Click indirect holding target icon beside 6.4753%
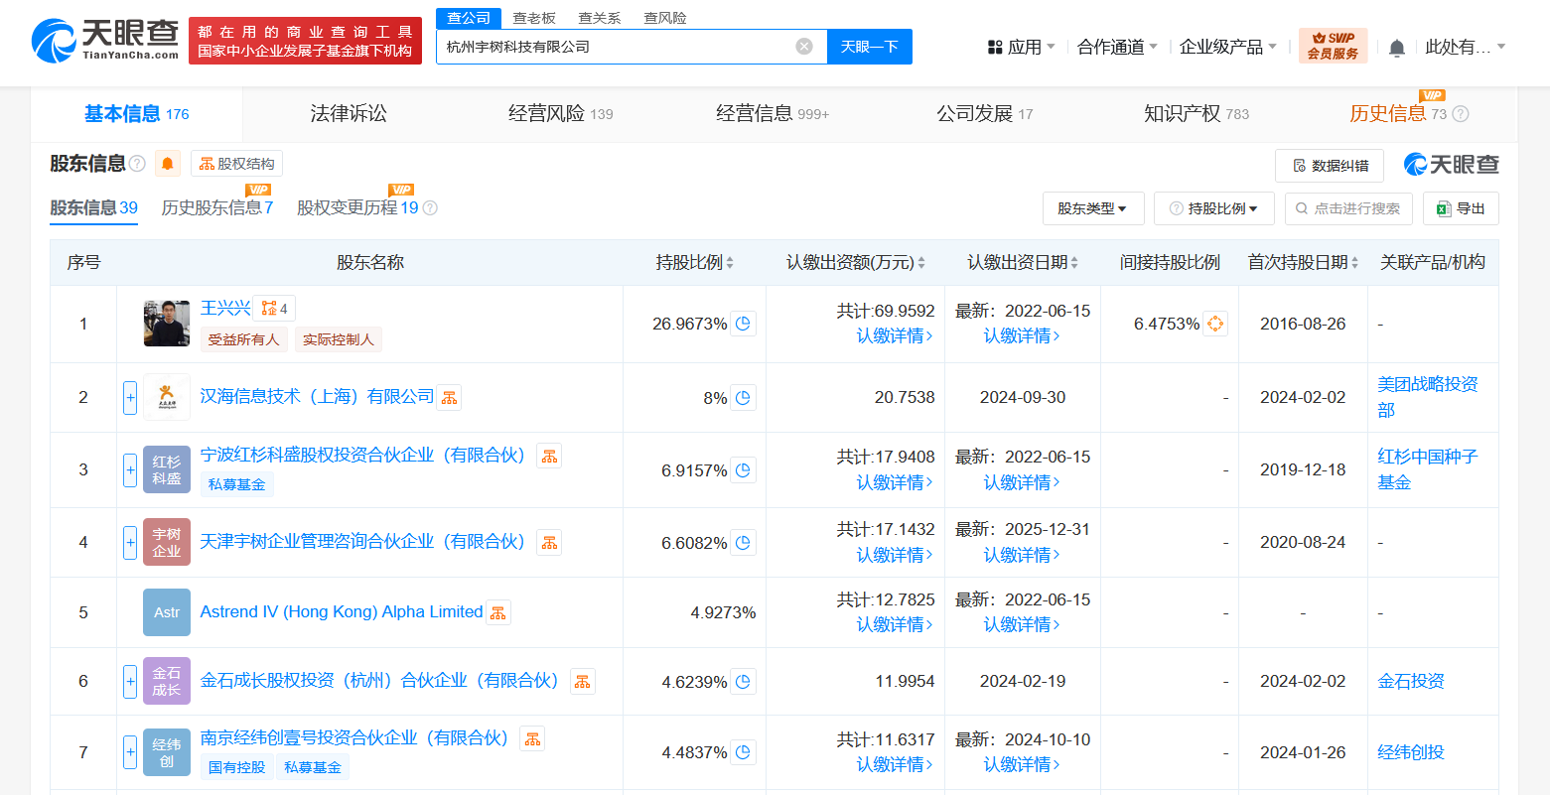1550x795 pixels. coord(1215,324)
